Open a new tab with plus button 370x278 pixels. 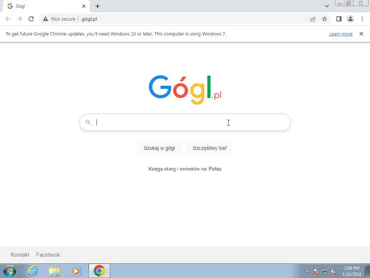point(98,6)
